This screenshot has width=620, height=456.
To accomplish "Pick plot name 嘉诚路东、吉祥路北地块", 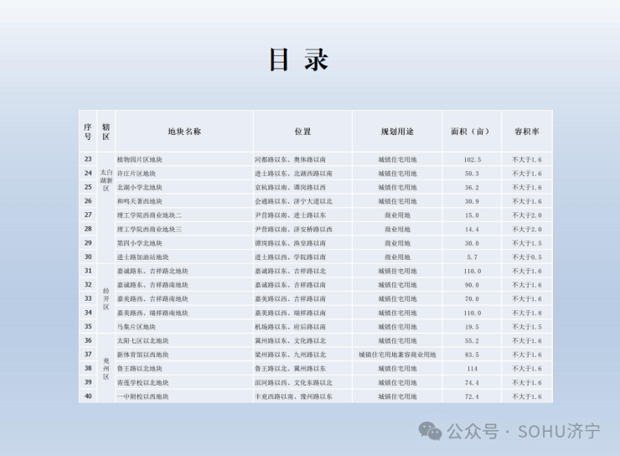I will tap(152, 271).
